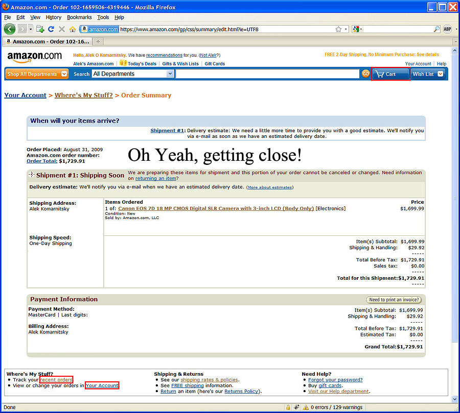
Task: Click Need to print an invoice button
Action: point(394,300)
